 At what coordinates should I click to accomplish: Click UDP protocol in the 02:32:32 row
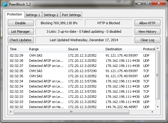point(146,107)
